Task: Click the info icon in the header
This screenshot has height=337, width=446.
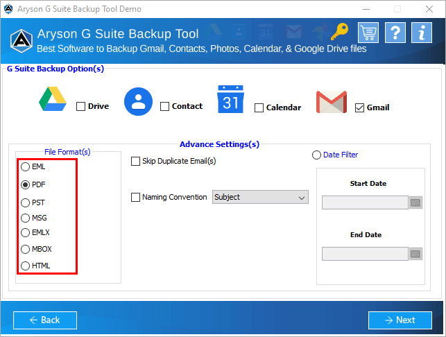Action: point(422,33)
